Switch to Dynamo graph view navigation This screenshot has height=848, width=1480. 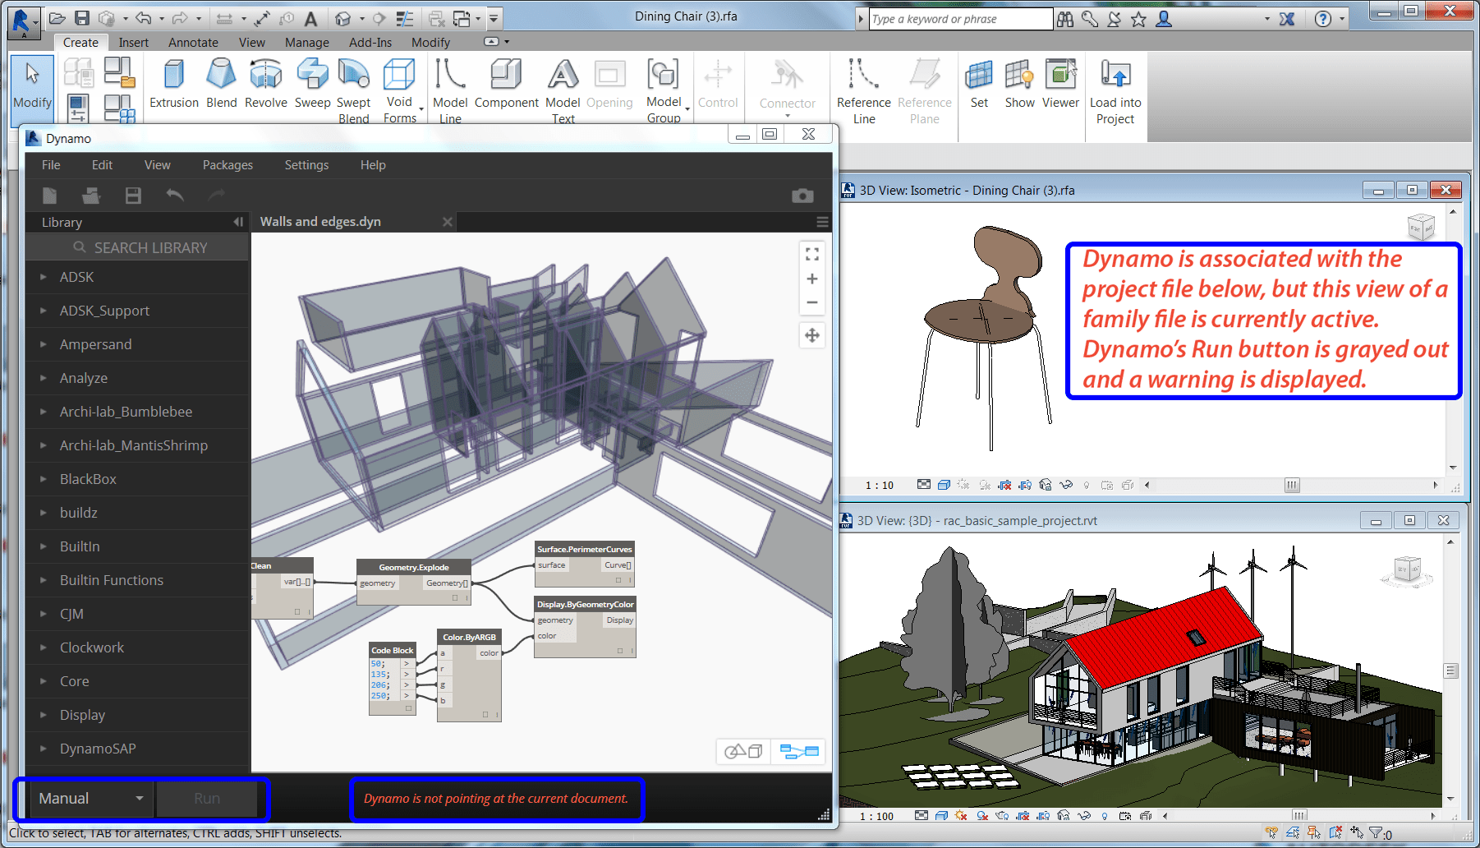(x=799, y=751)
